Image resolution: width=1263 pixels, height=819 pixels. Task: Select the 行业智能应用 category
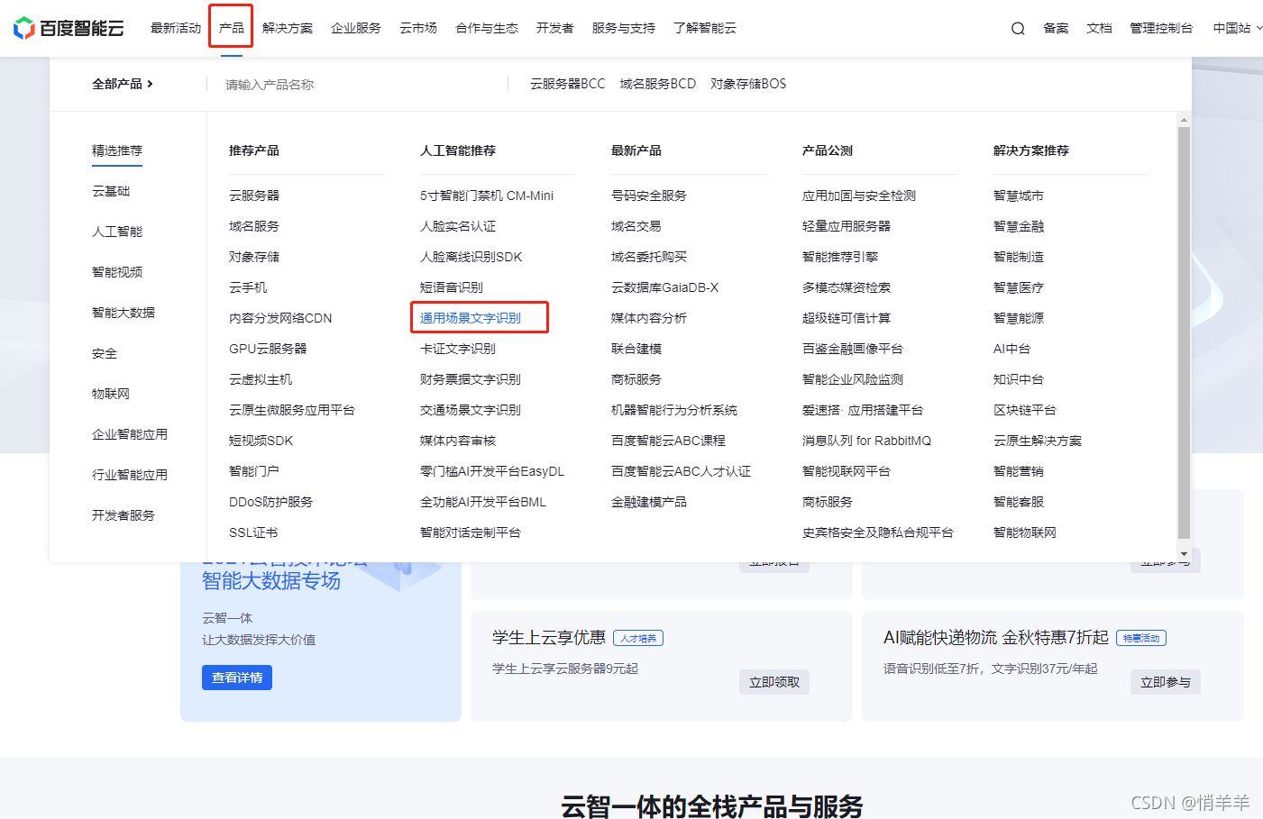pyautogui.click(x=130, y=475)
